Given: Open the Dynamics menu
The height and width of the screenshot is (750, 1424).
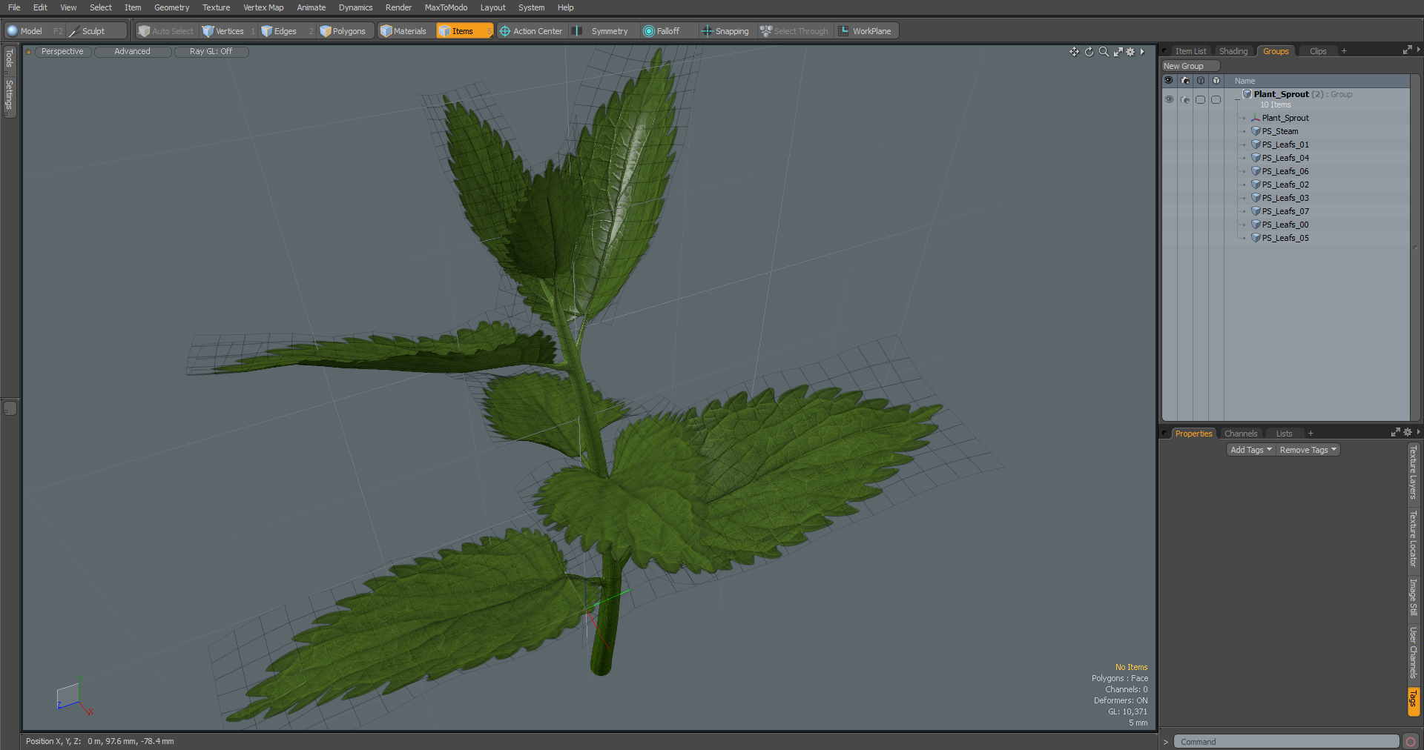Looking at the screenshot, I should pyautogui.click(x=355, y=7).
